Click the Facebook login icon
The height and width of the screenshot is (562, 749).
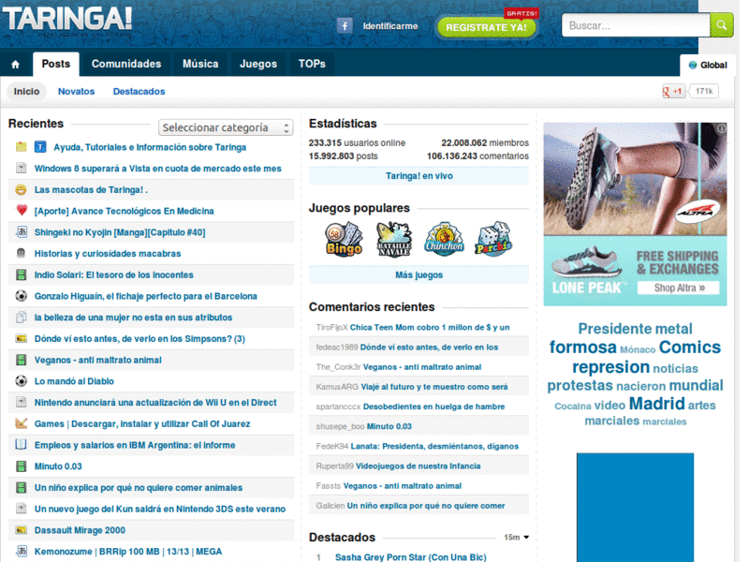coord(345,25)
